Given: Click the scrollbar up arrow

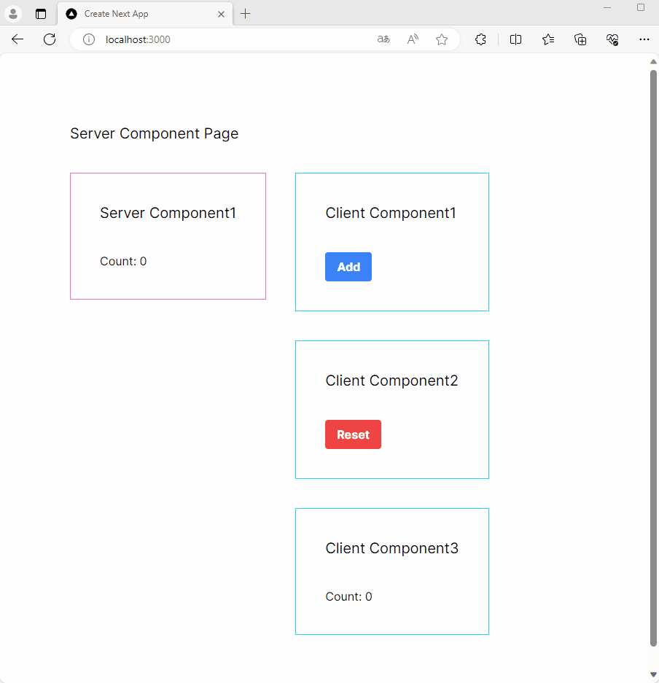Looking at the screenshot, I should pos(653,62).
